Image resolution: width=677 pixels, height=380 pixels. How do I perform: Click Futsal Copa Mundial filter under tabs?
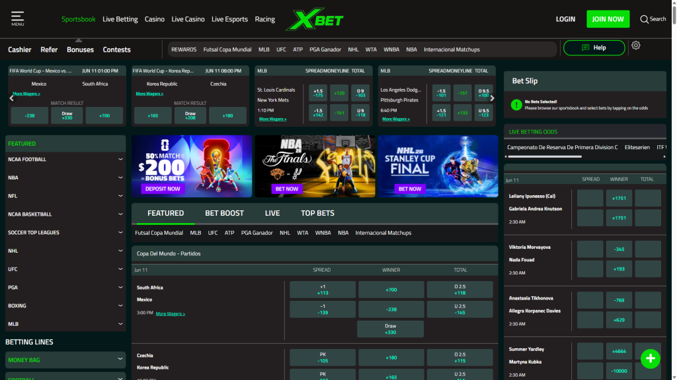159,233
